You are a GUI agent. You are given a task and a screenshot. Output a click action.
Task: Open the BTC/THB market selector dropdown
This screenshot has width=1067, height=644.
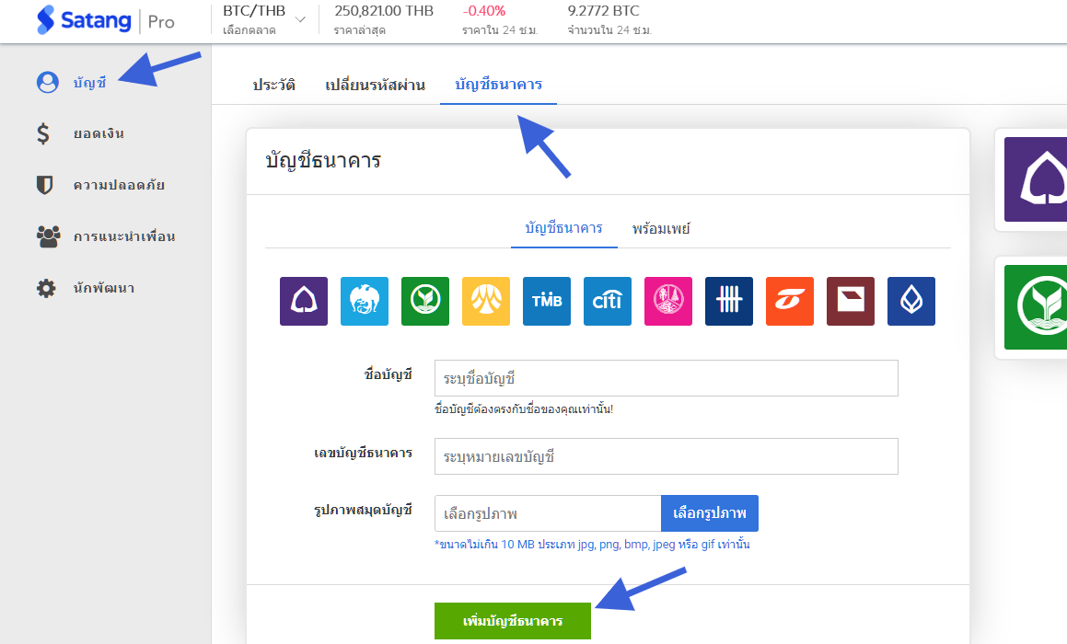coord(264,19)
